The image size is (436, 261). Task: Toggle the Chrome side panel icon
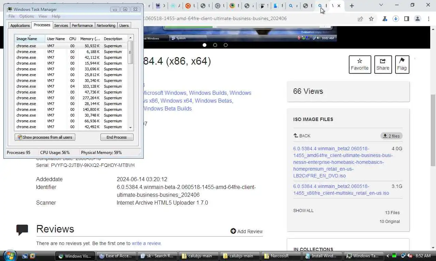[x=407, y=19]
